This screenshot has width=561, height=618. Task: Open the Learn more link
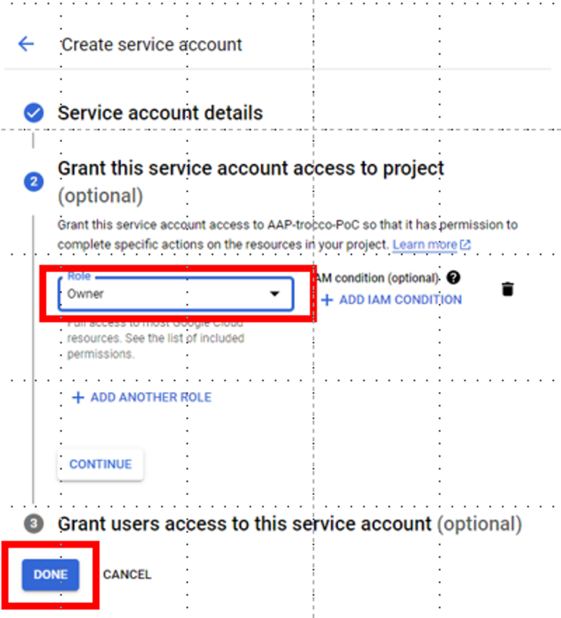point(424,245)
